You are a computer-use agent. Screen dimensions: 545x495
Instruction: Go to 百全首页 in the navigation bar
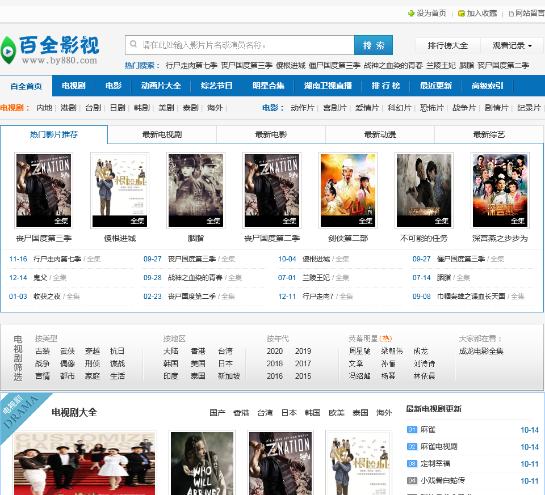(26, 86)
